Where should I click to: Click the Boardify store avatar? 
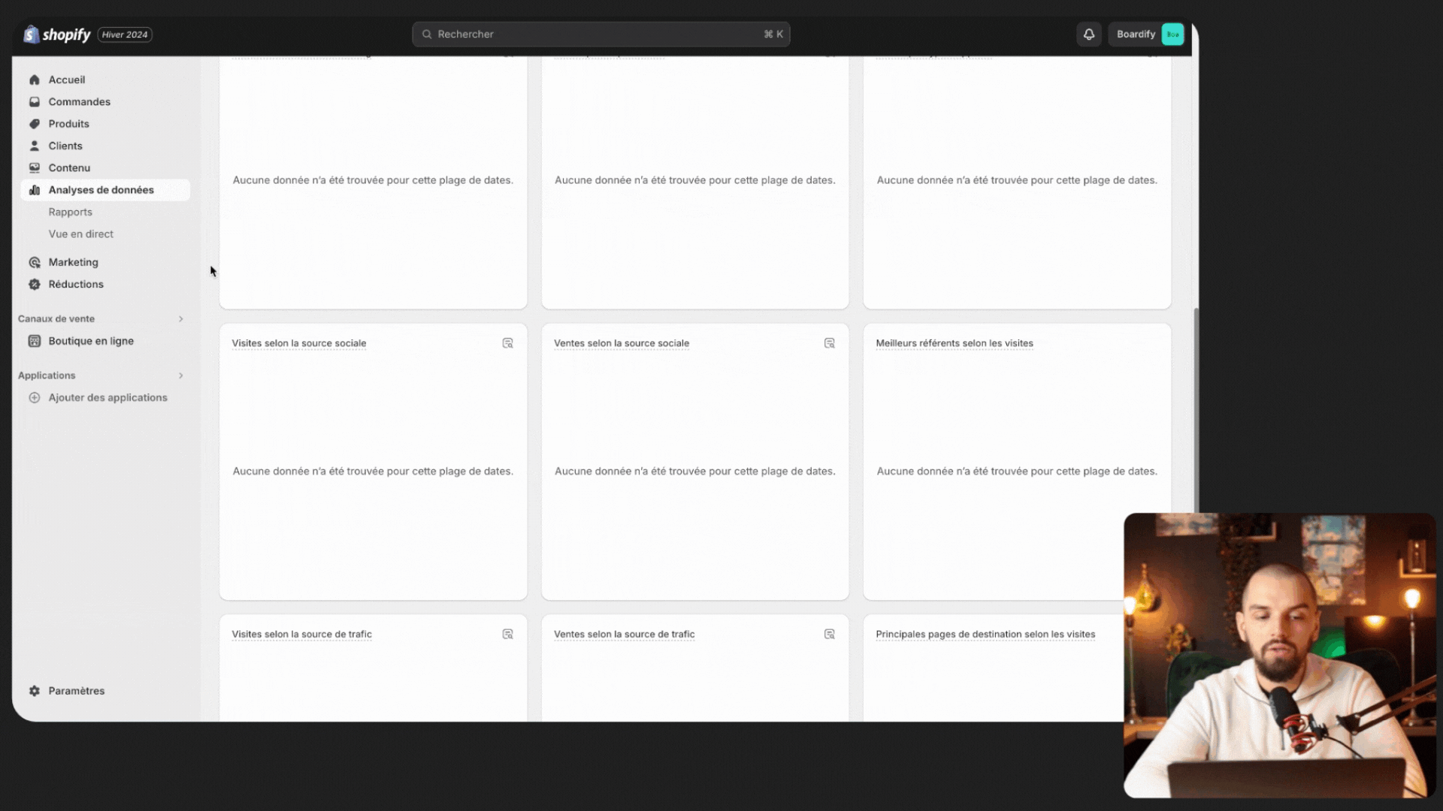click(1172, 35)
